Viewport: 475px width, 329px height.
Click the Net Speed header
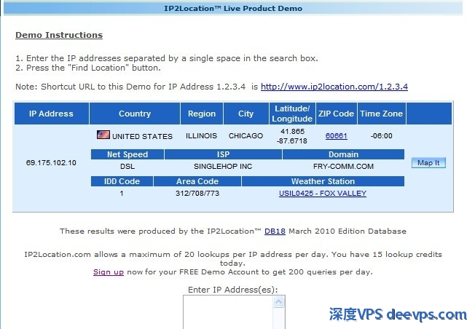[x=127, y=154]
